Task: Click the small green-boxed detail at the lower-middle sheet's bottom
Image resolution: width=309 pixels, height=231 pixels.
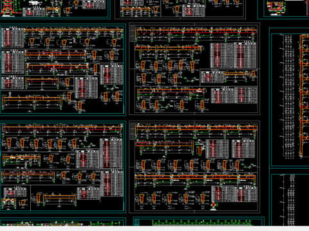Action: [214, 205]
